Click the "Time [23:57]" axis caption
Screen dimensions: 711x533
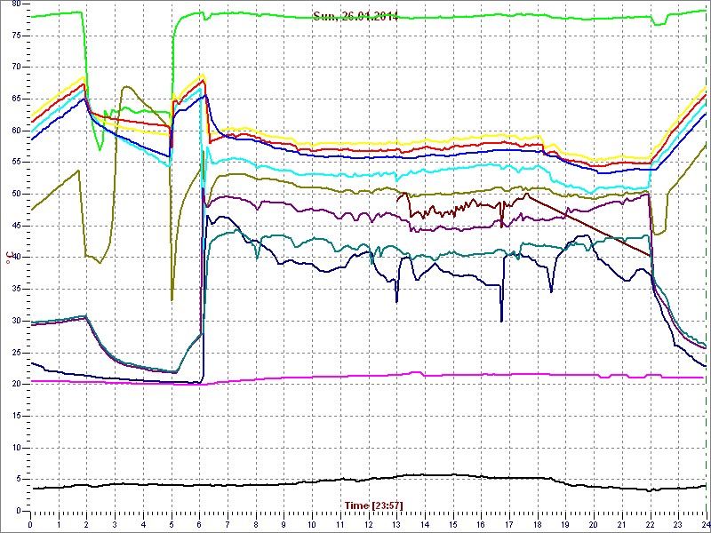pos(374,505)
